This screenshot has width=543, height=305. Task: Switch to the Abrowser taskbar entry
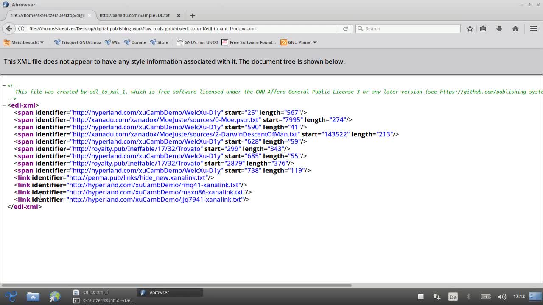(170, 292)
